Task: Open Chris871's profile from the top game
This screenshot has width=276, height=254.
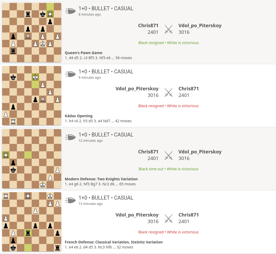Action: tap(148, 25)
